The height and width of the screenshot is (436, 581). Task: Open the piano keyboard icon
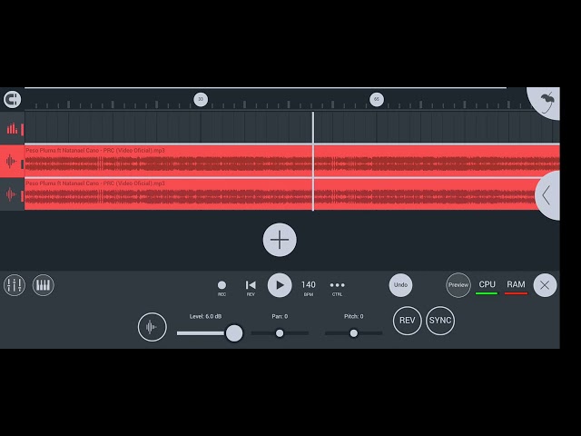coord(43,284)
